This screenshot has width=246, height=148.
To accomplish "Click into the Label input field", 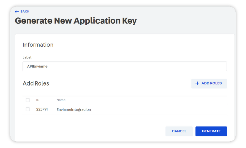I will pos(125,66).
